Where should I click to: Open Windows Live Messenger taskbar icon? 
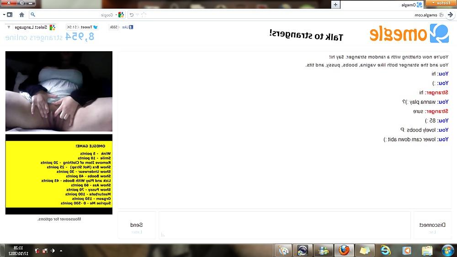[x=323, y=250]
